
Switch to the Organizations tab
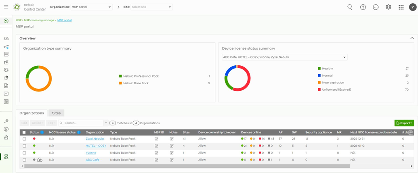tap(32, 113)
